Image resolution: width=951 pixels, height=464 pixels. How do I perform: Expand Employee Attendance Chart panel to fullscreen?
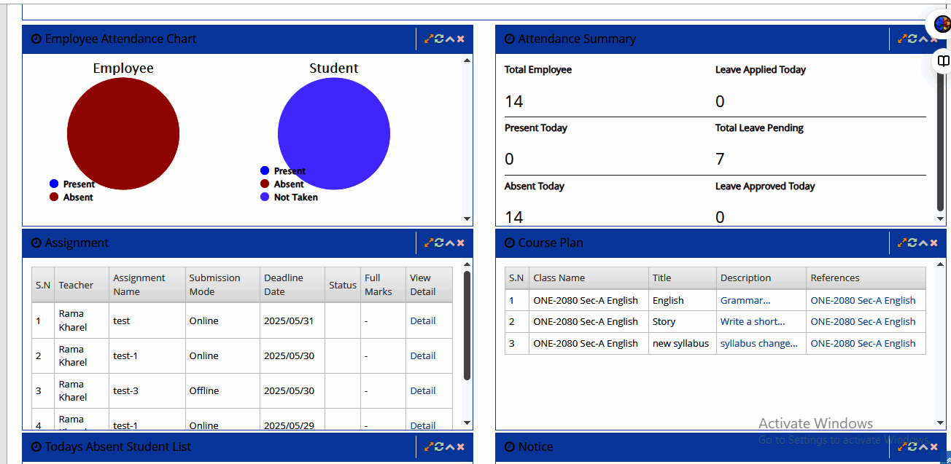tap(429, 39)
